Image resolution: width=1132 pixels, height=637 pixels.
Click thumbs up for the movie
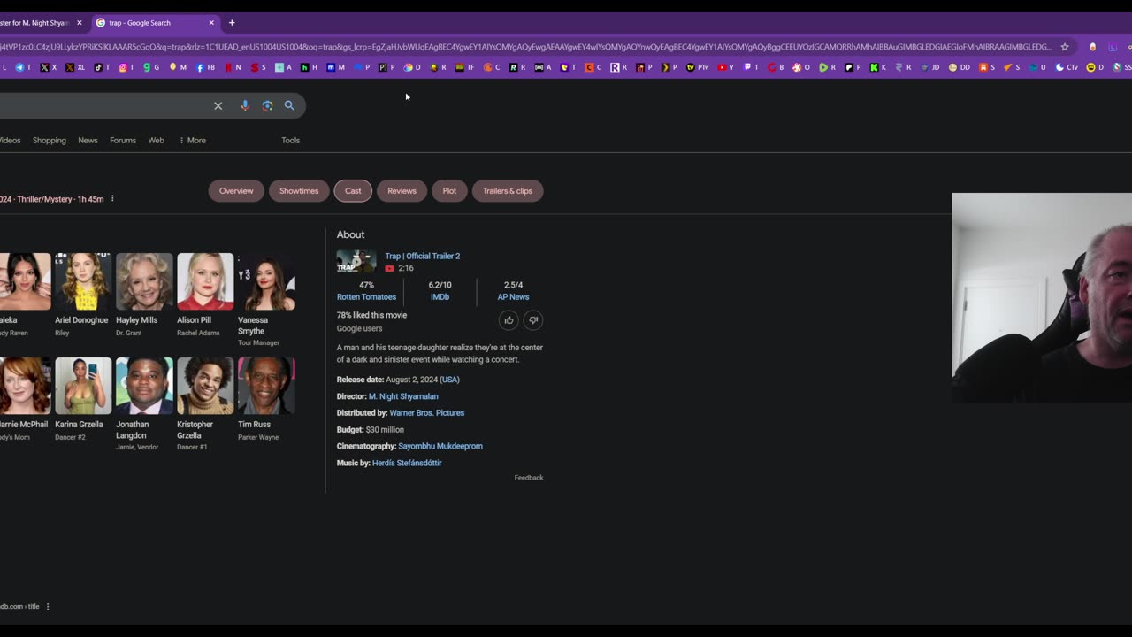point(509,320)
